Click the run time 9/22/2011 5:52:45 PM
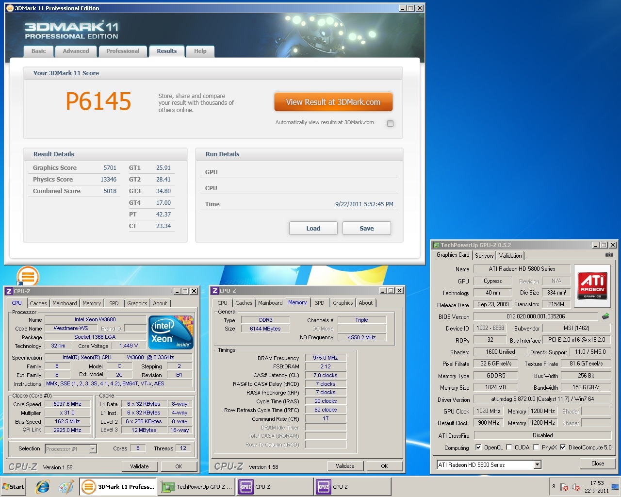 click(x=364, y=204)
